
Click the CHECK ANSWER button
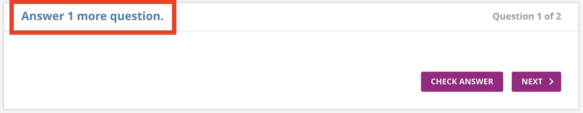(462, 82)
